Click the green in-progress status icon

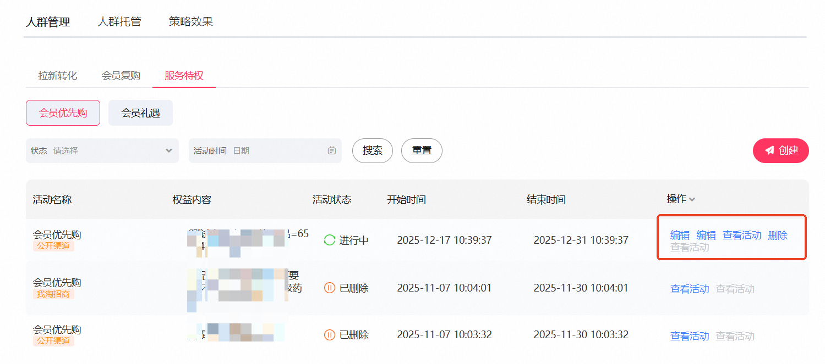[x=329, y=240]
